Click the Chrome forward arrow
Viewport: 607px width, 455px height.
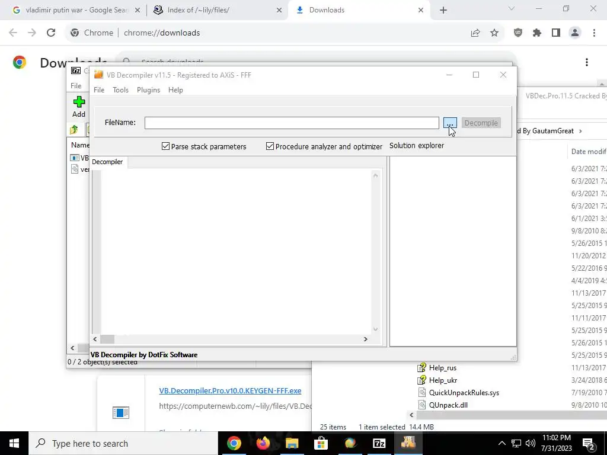coord(32,33)
